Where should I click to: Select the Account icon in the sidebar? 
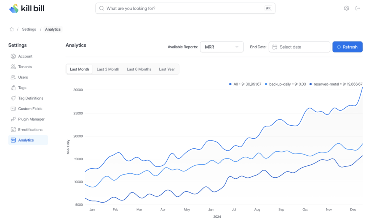pos(13,56)
